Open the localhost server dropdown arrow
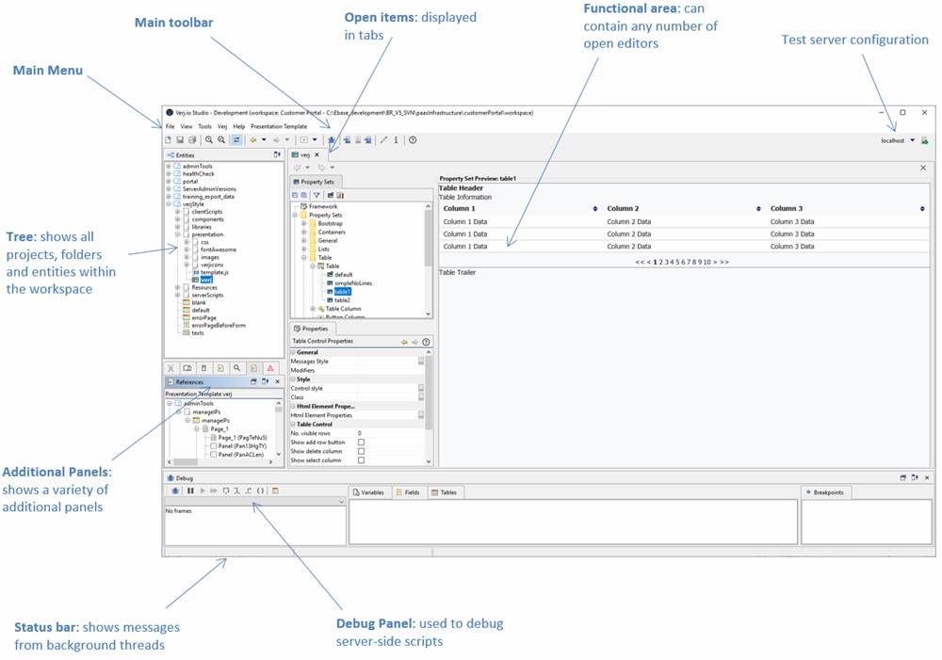 pos(912,140)
